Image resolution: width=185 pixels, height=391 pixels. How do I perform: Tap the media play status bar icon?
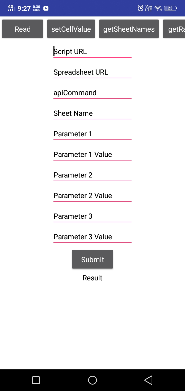[x=46, y=8]
